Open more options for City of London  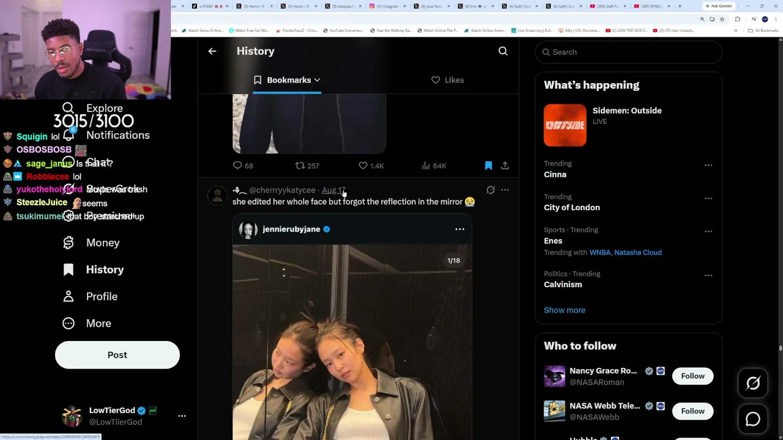coord(708,198)
